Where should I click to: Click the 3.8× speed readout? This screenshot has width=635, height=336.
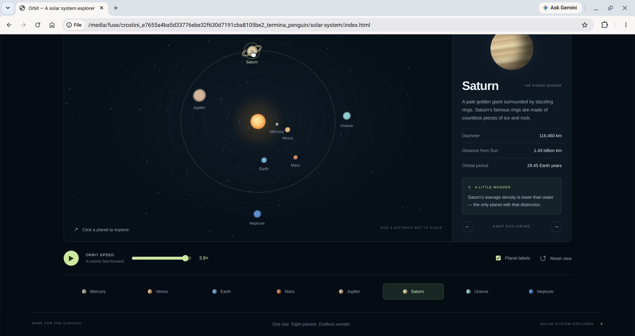pos(204,258)
